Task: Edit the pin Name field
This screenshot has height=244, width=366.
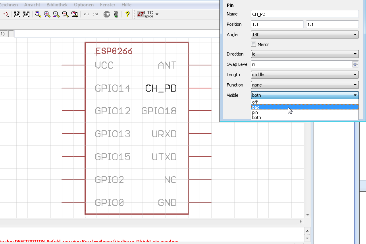Action: (x=304, y=14)
